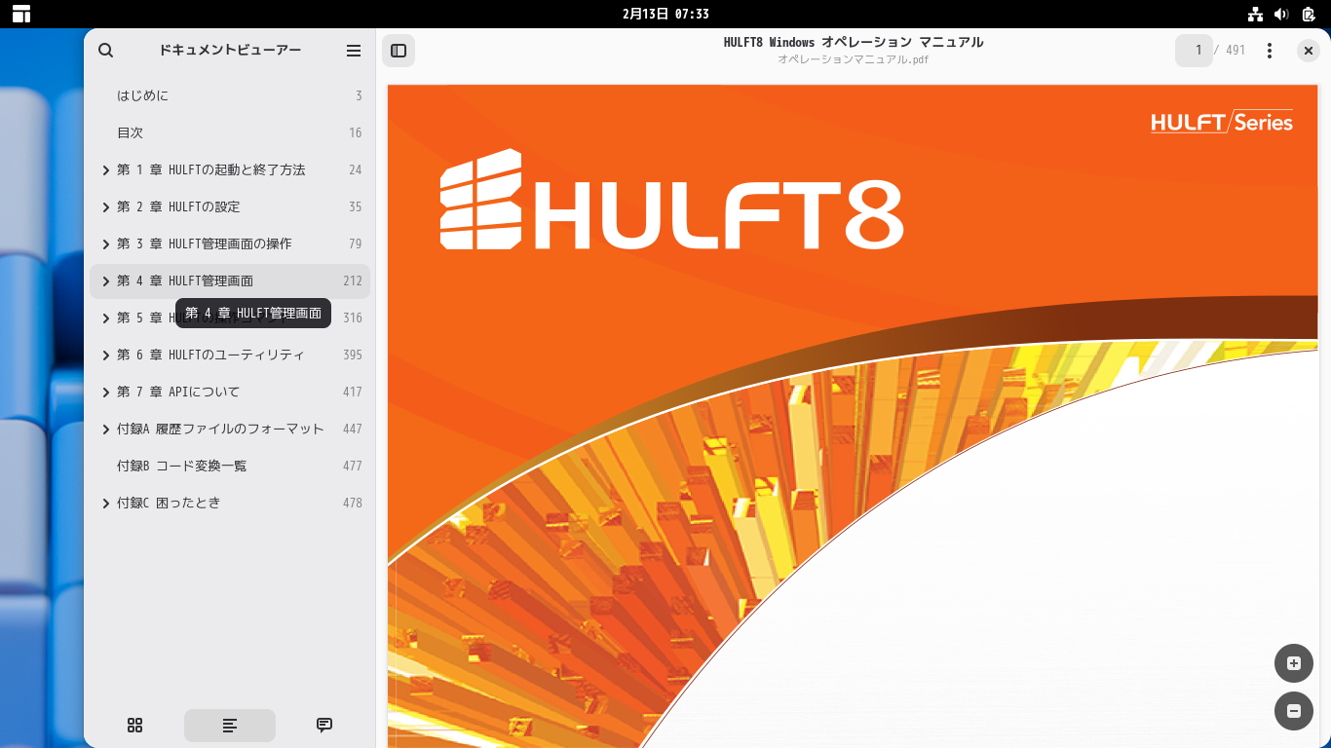Select appendix title 付録A 履歴ファイルのフォーマット

coord(220,429)
